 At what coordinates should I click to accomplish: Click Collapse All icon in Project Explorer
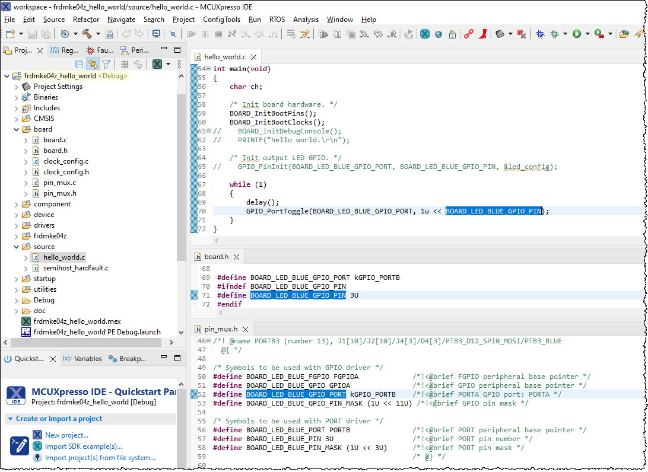[x=80, y=64]
